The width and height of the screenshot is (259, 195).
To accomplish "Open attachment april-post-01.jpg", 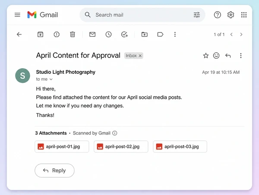I will click(62, 147).
